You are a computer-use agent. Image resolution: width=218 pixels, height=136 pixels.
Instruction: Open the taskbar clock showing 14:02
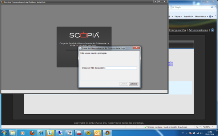pyautogui.click(x=210, y=133)
